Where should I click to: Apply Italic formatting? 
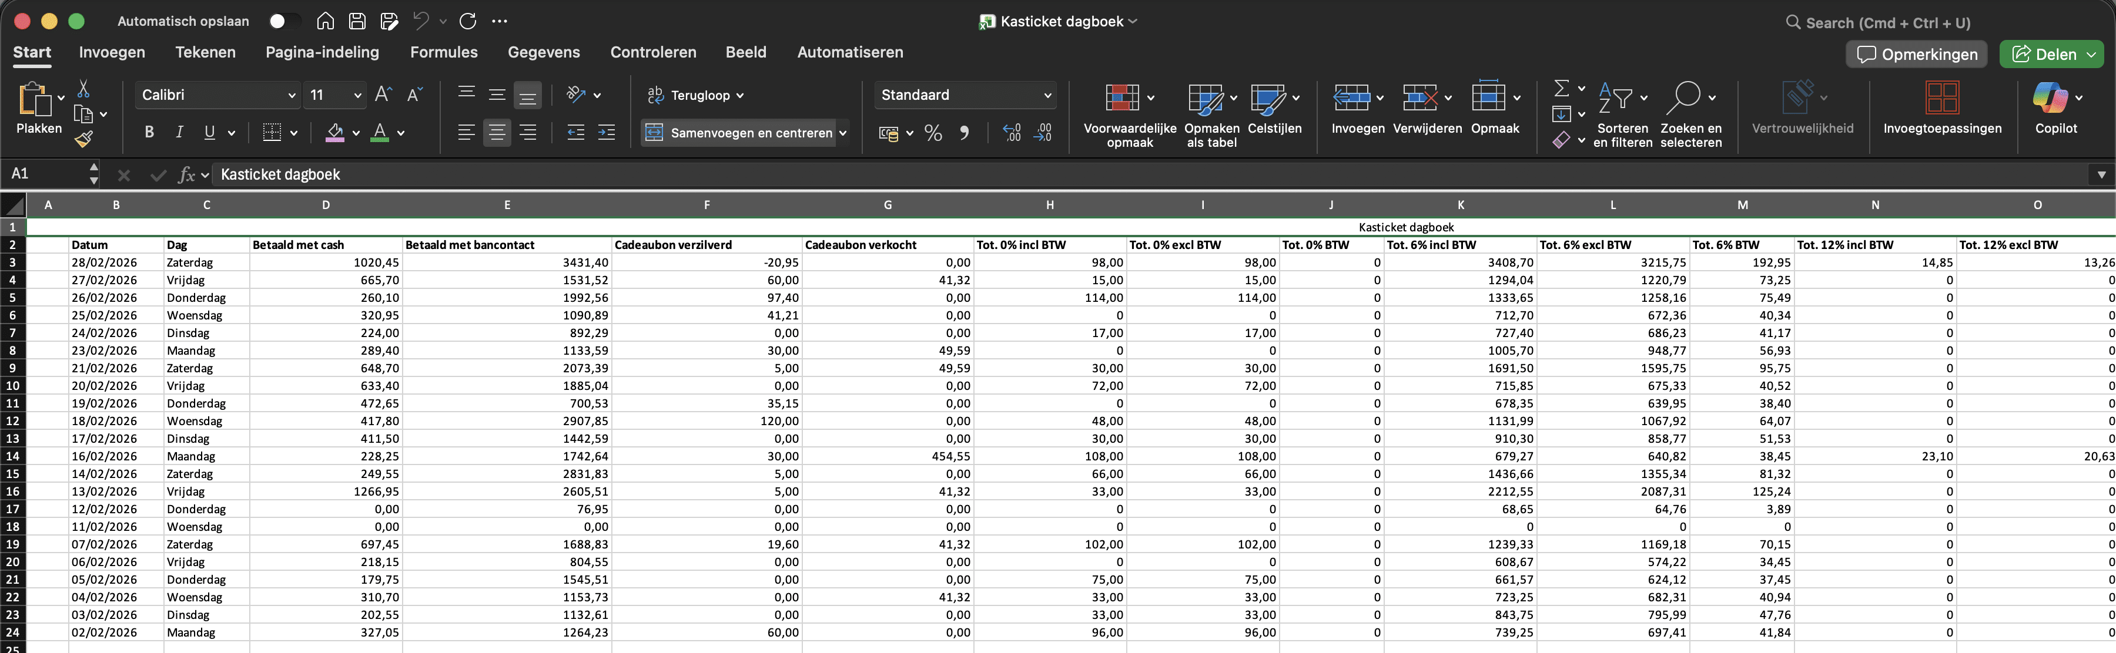click(179, 132)
